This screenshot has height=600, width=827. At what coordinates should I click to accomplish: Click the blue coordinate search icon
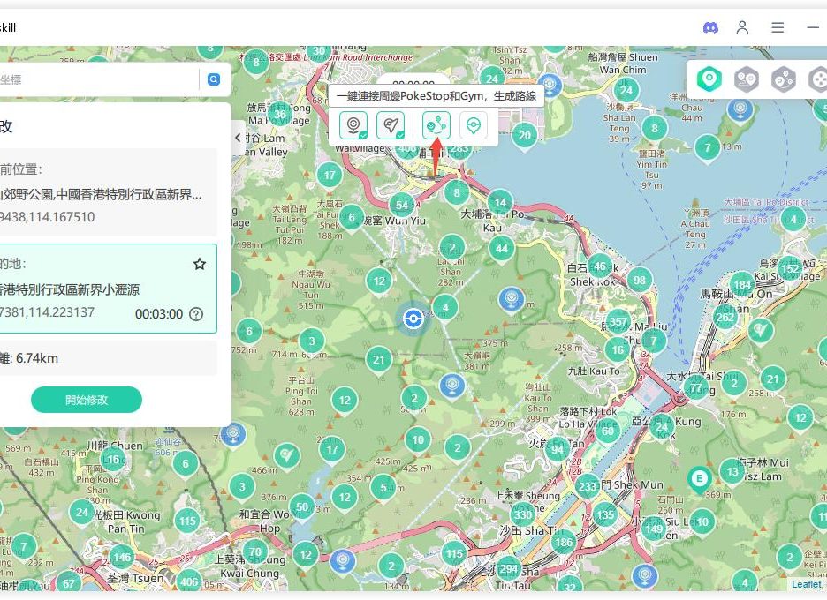click(x=214, y=79)
